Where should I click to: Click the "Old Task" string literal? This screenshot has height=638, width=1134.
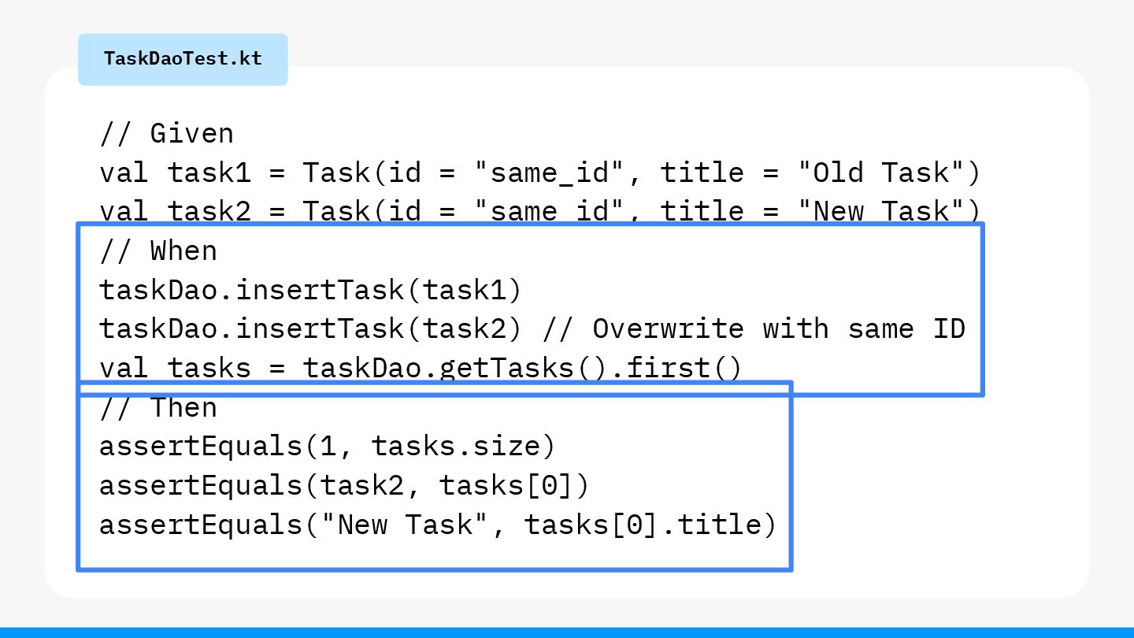(879, 172)
